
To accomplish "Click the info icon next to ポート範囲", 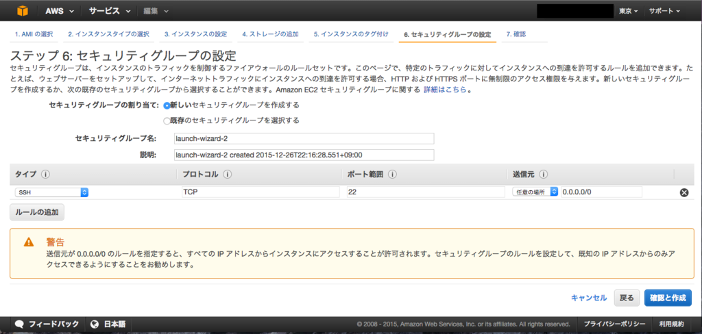I will click(391, 175).
